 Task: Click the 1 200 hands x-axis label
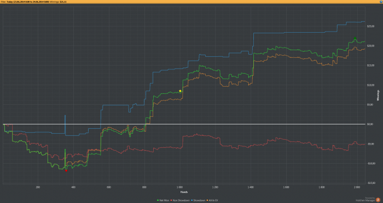tap(215, 187)
